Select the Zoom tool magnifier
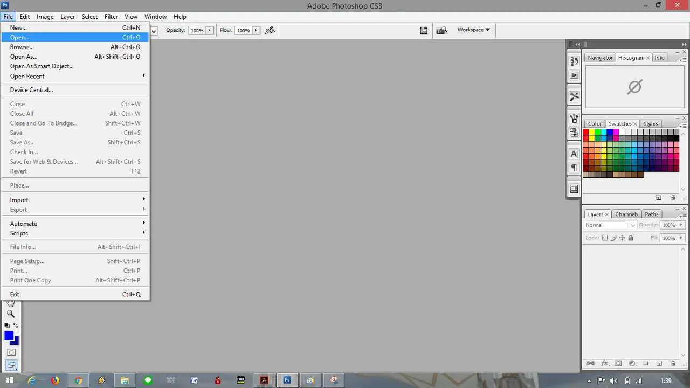The height and width of the screenshot is (388, 690). coord(10,314)
